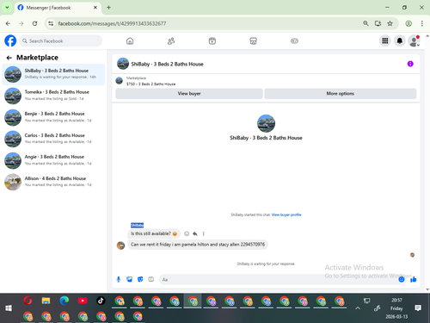Open a new browser tab

108,8
